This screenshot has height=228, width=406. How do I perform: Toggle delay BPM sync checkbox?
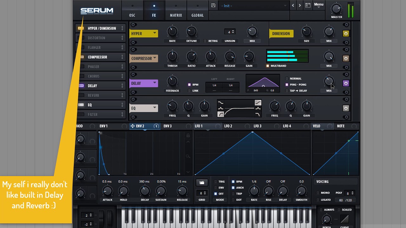point(189,85)
